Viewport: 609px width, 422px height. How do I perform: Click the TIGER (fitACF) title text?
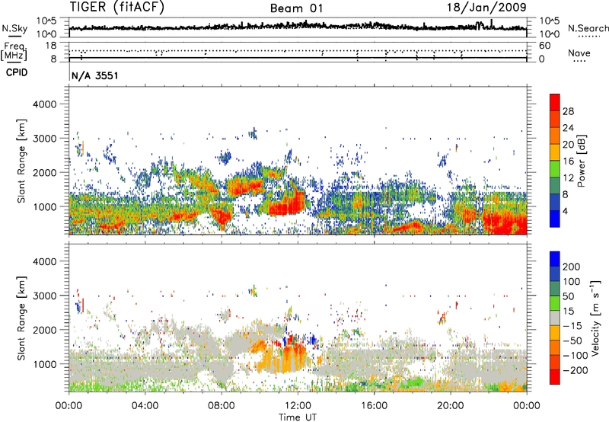117,8
